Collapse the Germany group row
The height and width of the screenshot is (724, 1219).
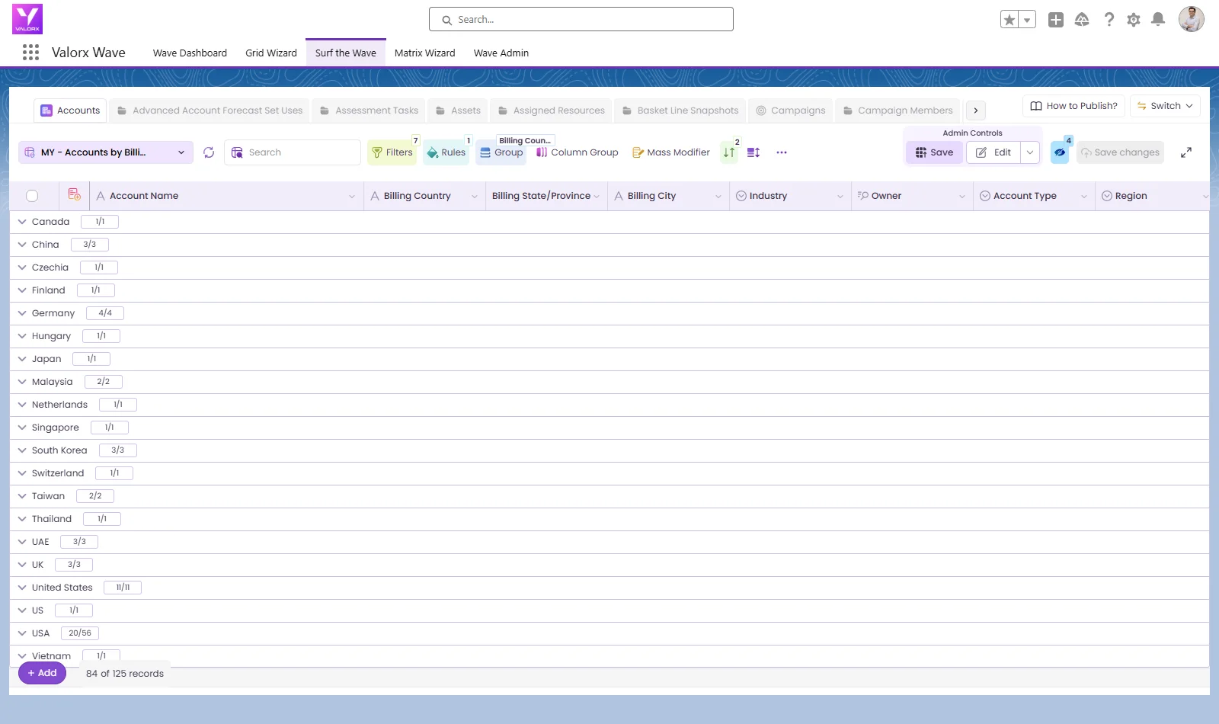(22, 313)
